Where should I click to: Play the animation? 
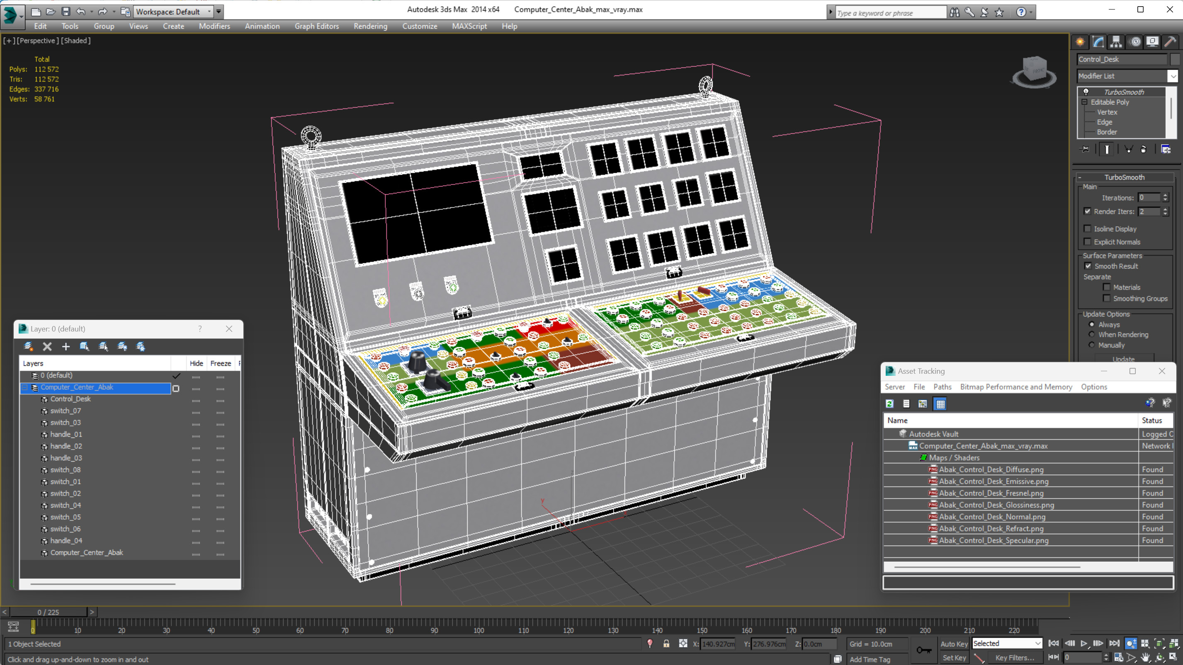[x=1084, y=643]
